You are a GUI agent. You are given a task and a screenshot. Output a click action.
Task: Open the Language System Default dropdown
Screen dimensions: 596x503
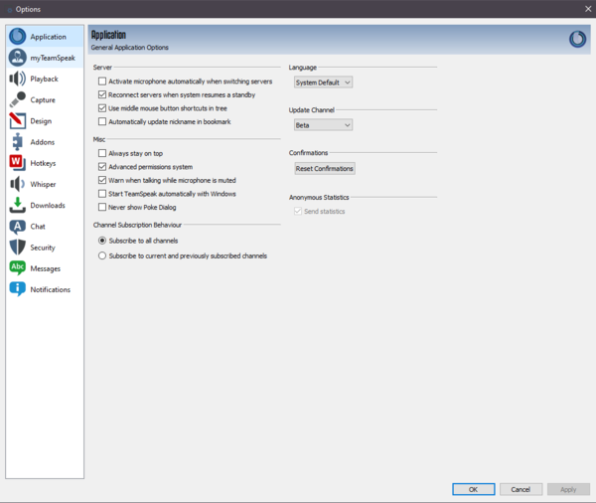click(323, 83)
